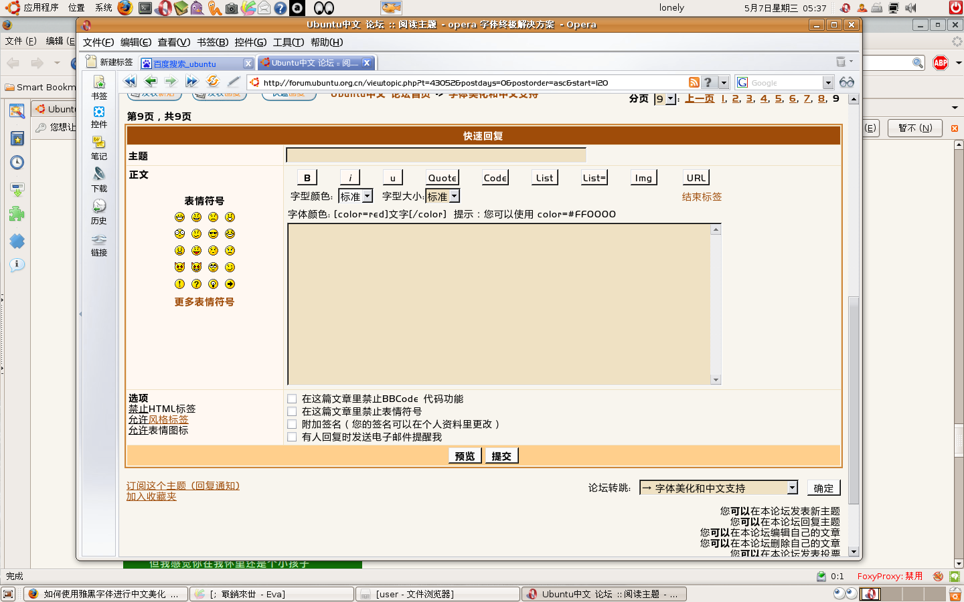Viewport: 964px width, 602px height.
Task: Click the 提交 submit button
Action: point(501,456)
